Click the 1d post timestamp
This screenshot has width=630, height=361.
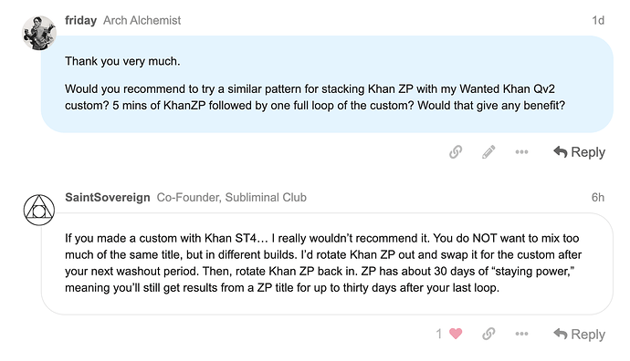(598, 20)
